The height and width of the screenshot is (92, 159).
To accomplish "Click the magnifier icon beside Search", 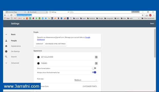I will [x=6, y=57].
